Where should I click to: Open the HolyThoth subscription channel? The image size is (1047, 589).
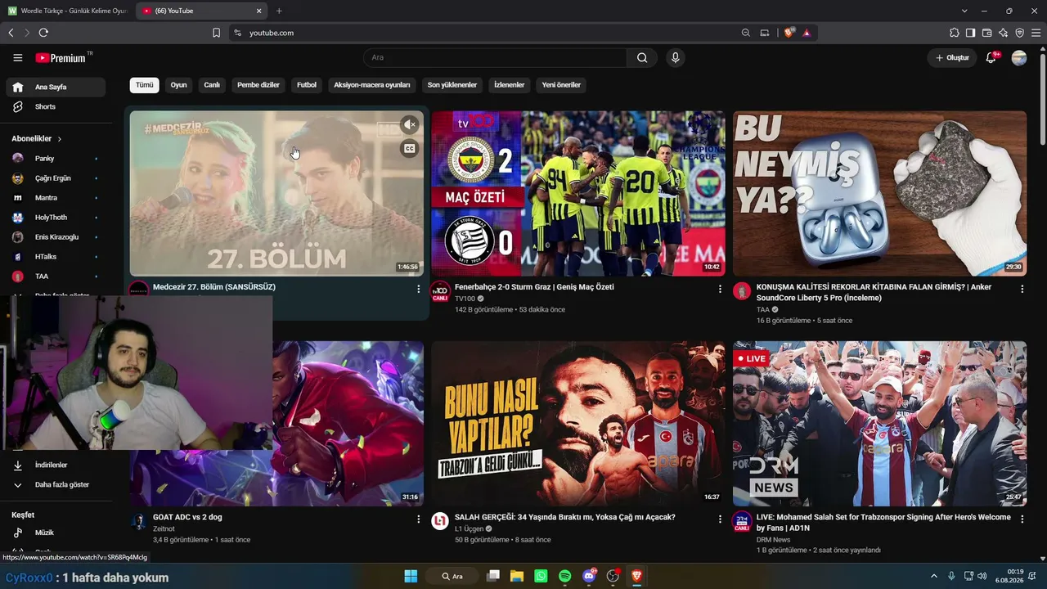(x=56, y=218)
